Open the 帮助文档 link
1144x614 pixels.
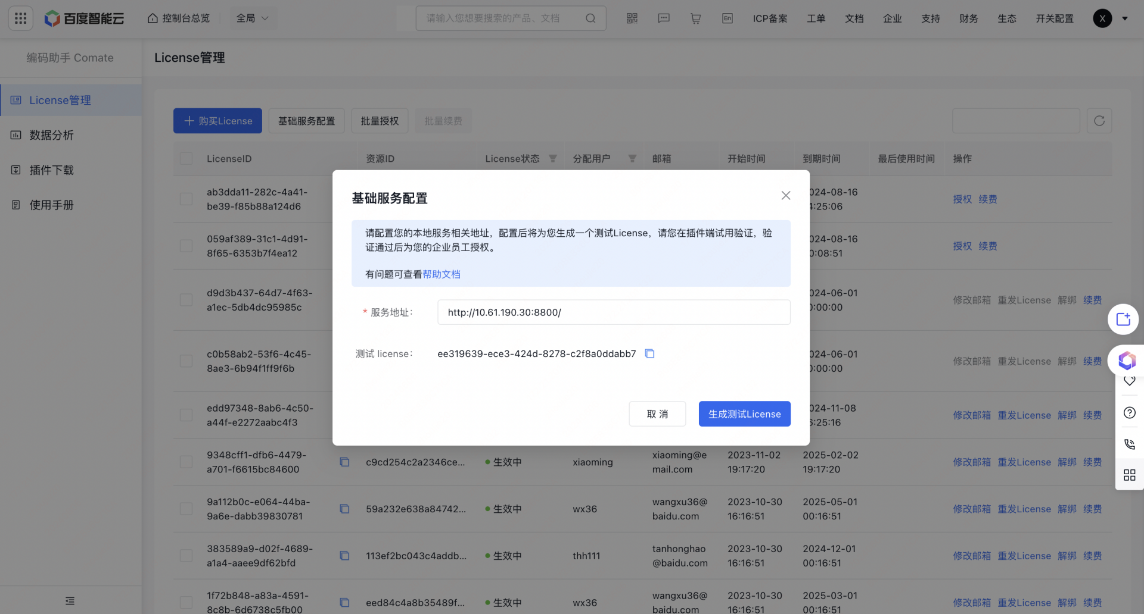[x=442, y=274]
